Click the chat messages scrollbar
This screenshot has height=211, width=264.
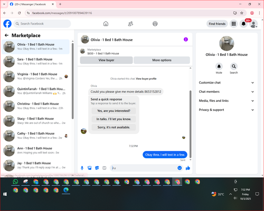pos(190,124)
